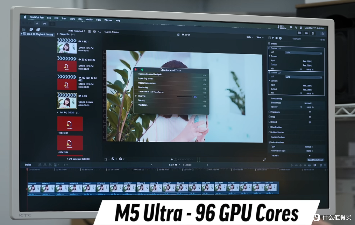Open Audio inspector speaker tab icon

coord(277,38)
